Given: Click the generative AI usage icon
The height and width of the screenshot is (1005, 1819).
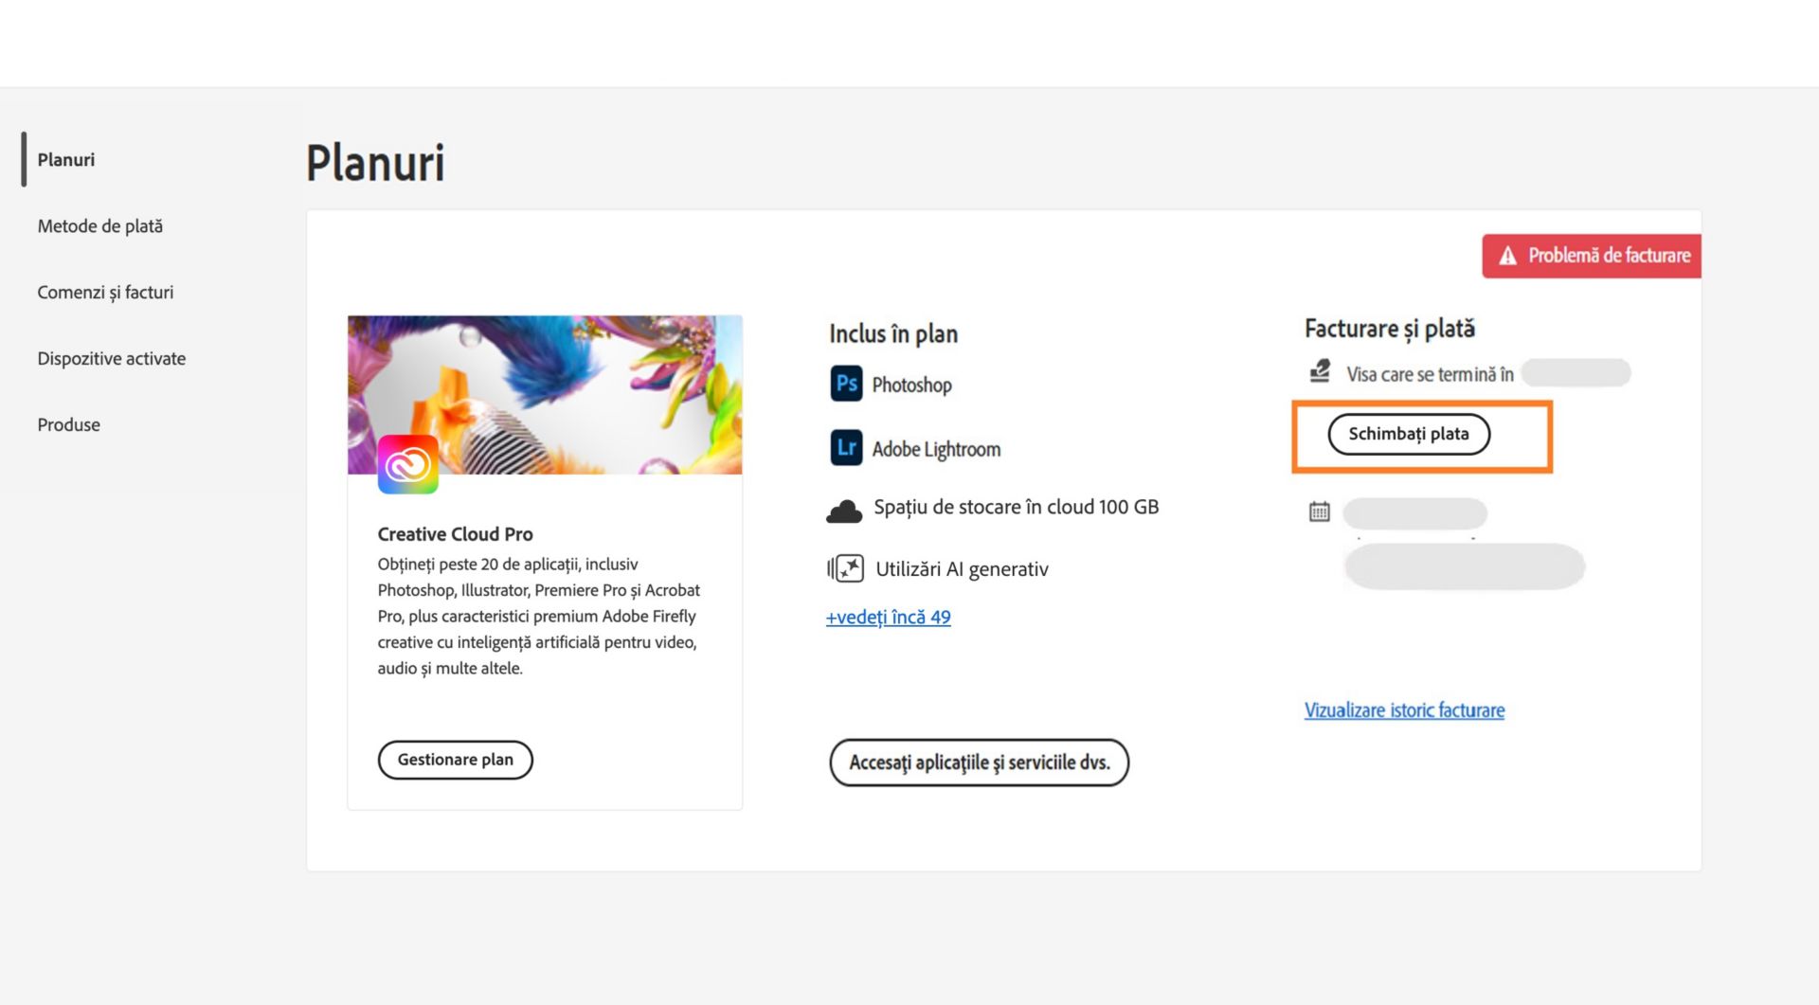Looking at the screenshot, I should pyautogui.click(x=846, y=568).
